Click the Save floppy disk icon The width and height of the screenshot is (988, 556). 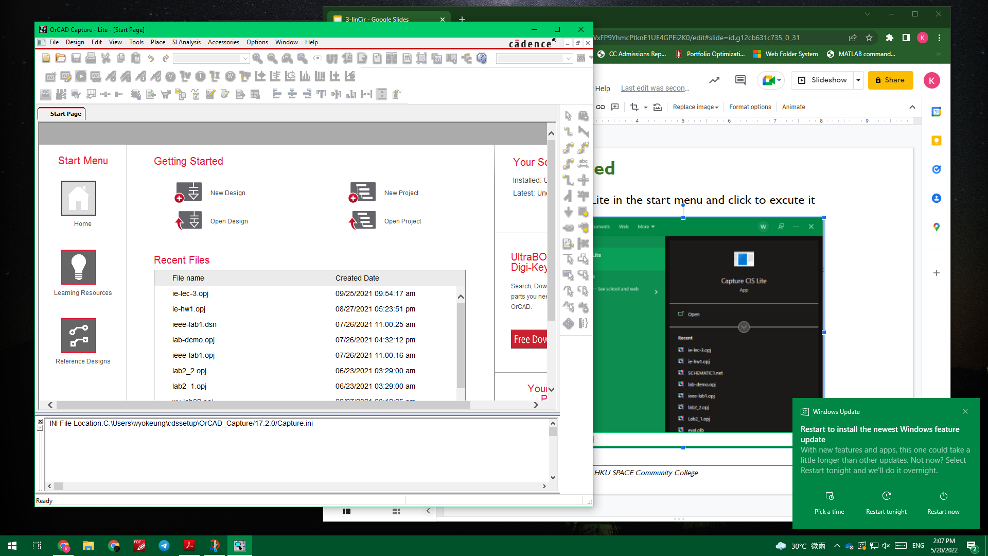point(76,58)
